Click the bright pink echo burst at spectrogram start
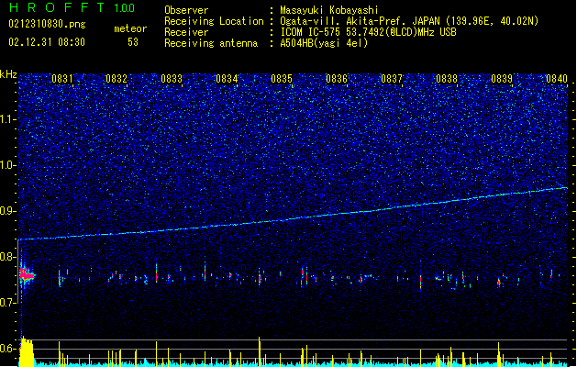Screen dimensions: 577x367 (x=27, y=275)
